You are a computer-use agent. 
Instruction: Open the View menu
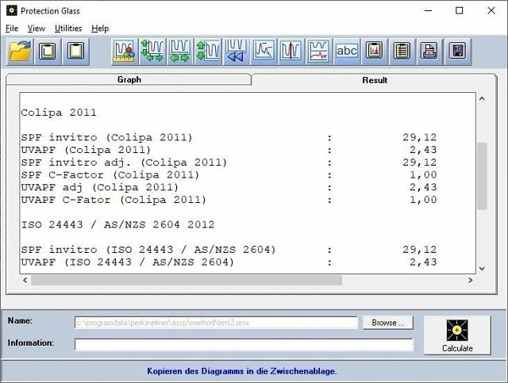(x=36, y=29)
